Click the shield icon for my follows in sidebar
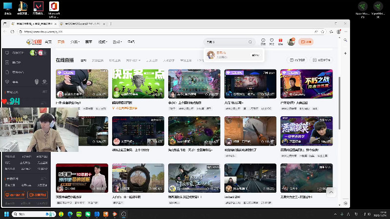The width and height of the screenshot is (390, 219). click(7, 53)
